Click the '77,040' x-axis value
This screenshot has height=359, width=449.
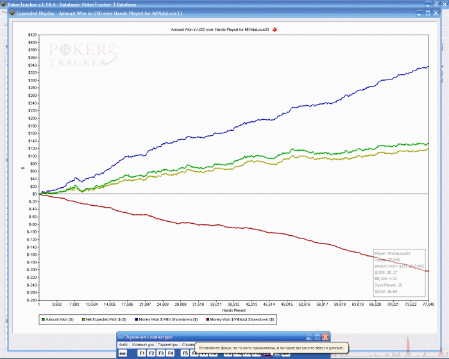point(428,305)
